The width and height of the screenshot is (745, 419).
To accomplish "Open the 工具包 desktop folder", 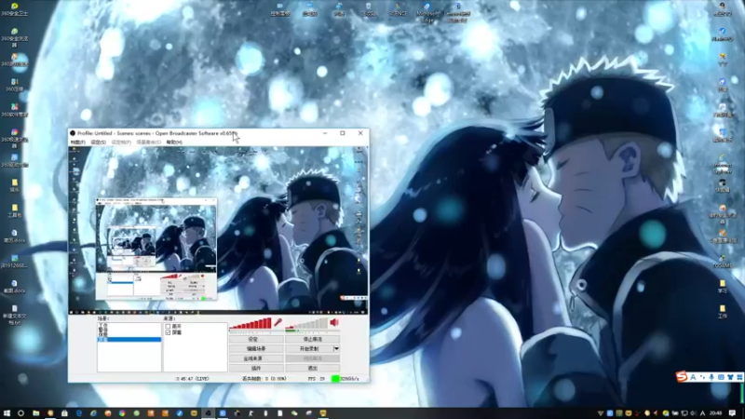I will pyautogui.click(x=14, y=211).
